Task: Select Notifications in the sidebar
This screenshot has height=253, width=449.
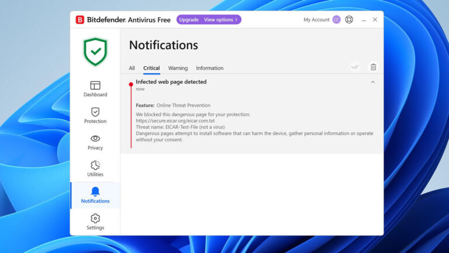Action: (95, 195)
